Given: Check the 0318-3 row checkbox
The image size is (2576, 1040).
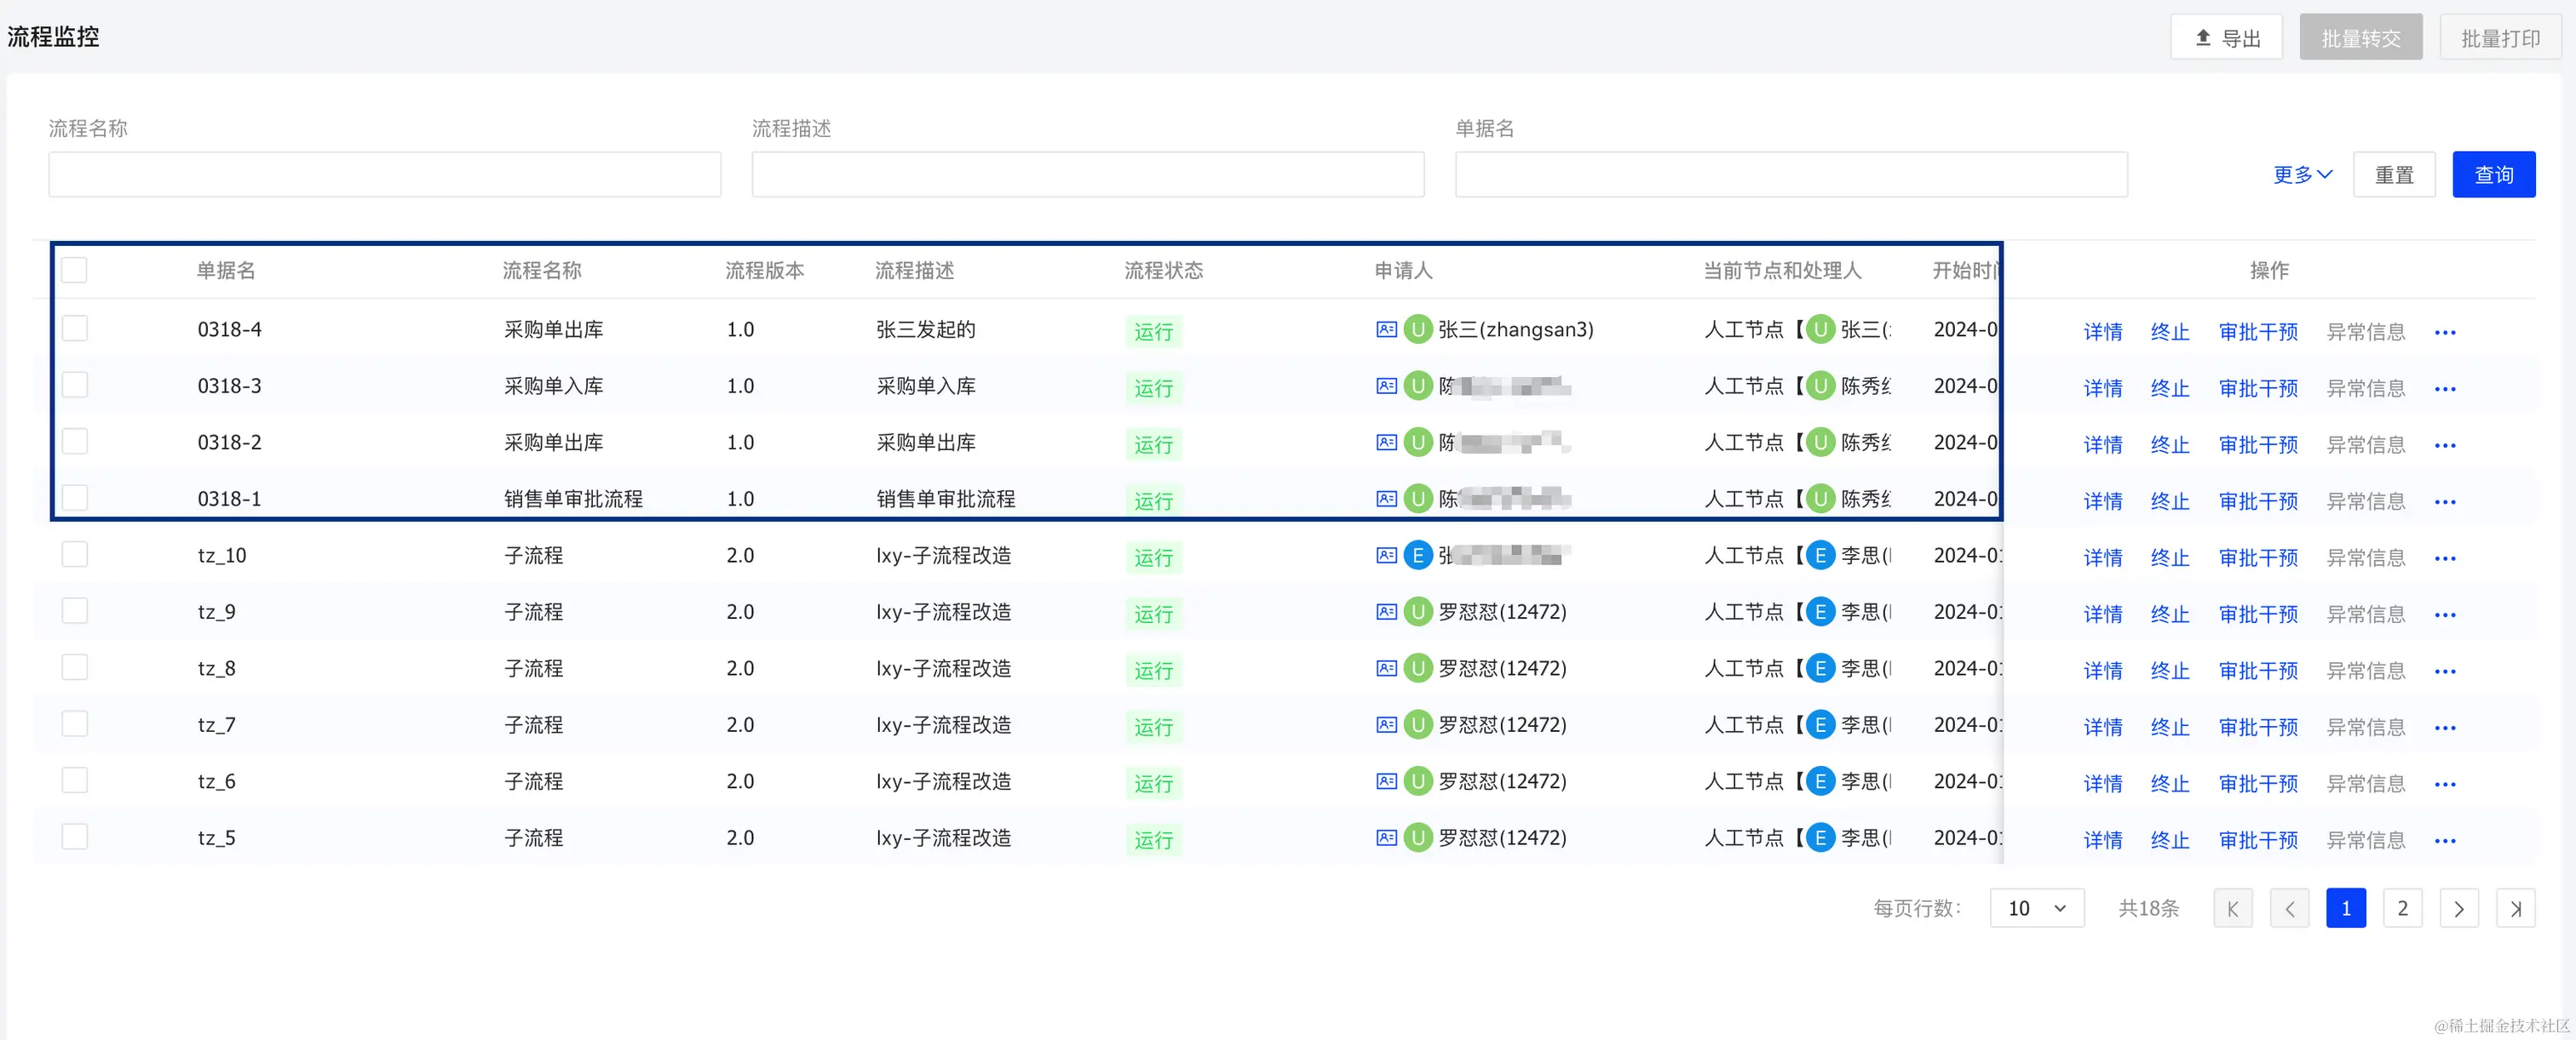Looking at the screenshot, I should tap(74, 386).
